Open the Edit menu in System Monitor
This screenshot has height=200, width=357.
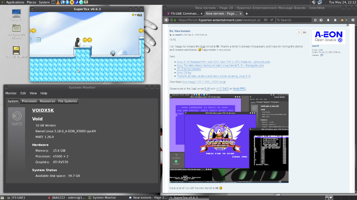[x=23, y=93]
